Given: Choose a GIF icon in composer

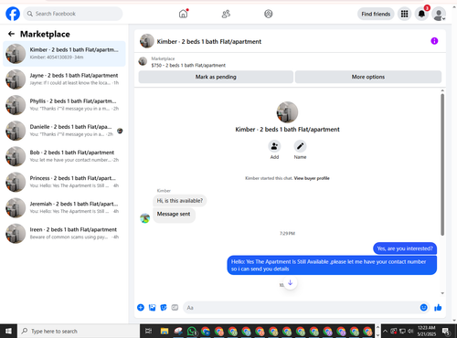Looking at the screenshot, I should coord(175,308).
